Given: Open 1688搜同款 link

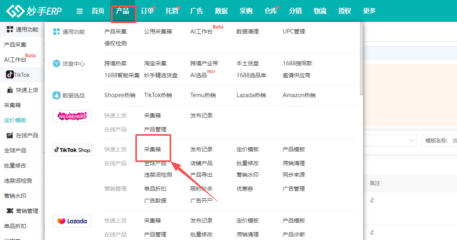Looking at the screenshot, I should [298, 63].
